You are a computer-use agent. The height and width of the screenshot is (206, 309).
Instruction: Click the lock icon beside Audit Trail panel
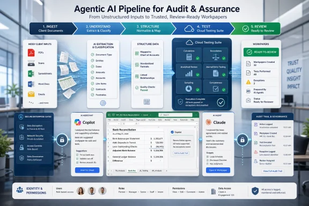(242, 140)
